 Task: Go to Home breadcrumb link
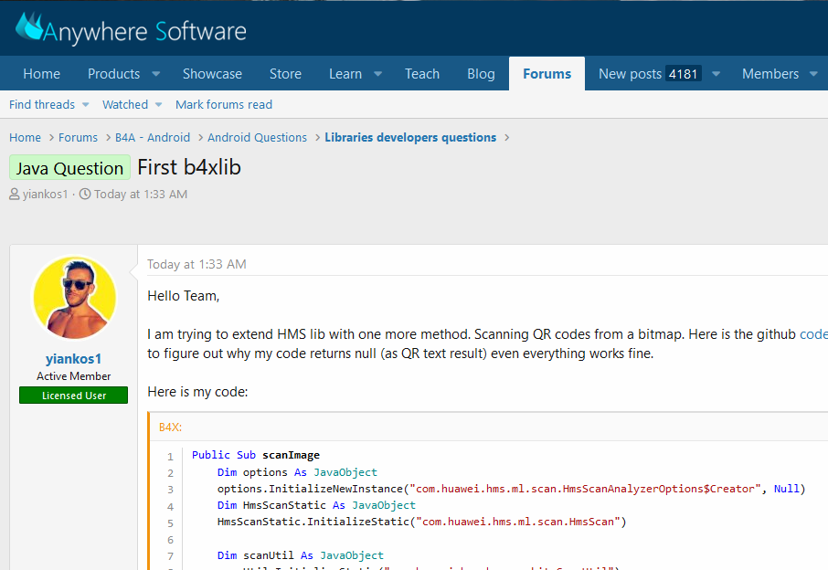tap(26, 138)
